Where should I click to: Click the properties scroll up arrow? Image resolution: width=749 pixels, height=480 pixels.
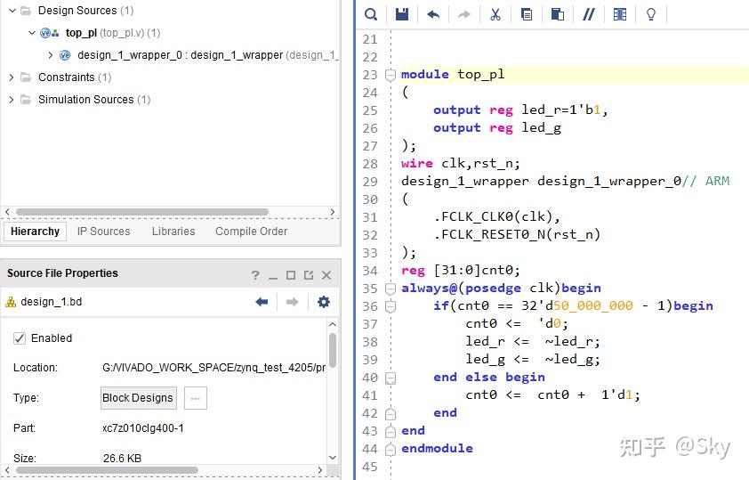[x=333, y=325]
